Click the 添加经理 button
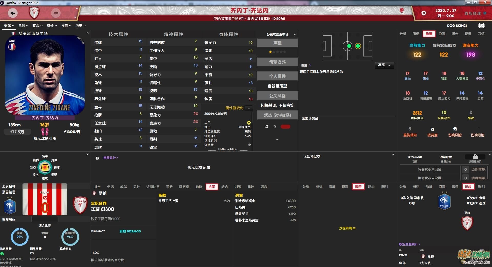The width and height of the screenshot is (492, 267). pos(472,13)
